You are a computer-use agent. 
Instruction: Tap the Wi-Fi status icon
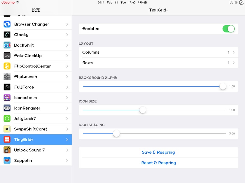tap(17, 2)
